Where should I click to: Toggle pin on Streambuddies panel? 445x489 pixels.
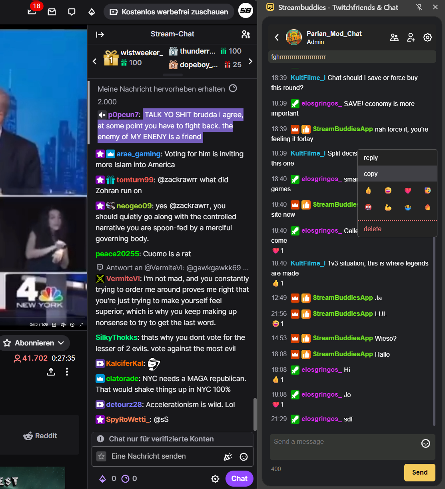click(419, 7)
